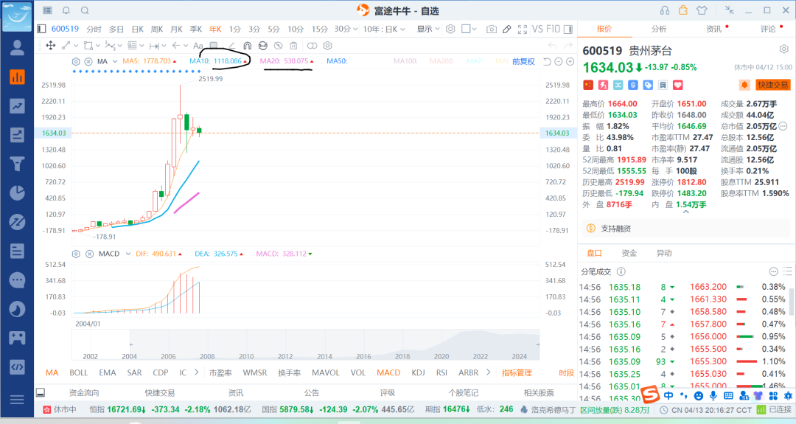This screenshot has height=424, width=796.
Task: Add stock to favorites with heart icon
Action: pyautogui.click(x=678, y=85)
